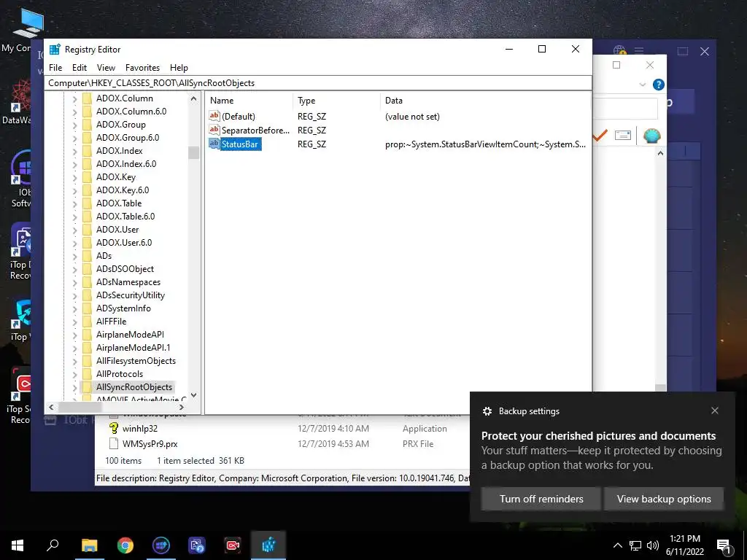Select the AllFilesystemObjects key
Viewport: 747px width, 560px height.
(136, 360)
